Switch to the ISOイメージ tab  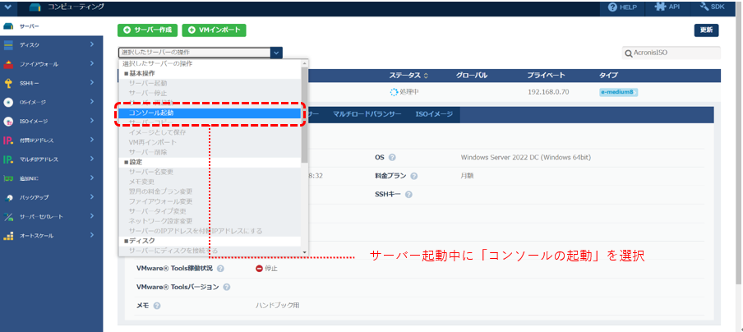point(433,114)
